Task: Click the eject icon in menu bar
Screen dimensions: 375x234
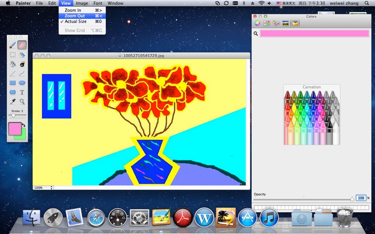Action: click(x=253, y=3)
